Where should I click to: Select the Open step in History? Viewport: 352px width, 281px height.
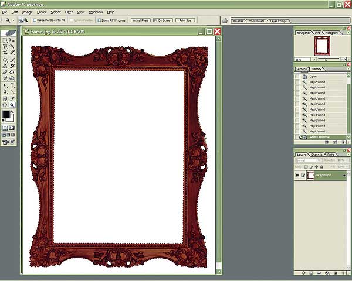tap(314, 77)
